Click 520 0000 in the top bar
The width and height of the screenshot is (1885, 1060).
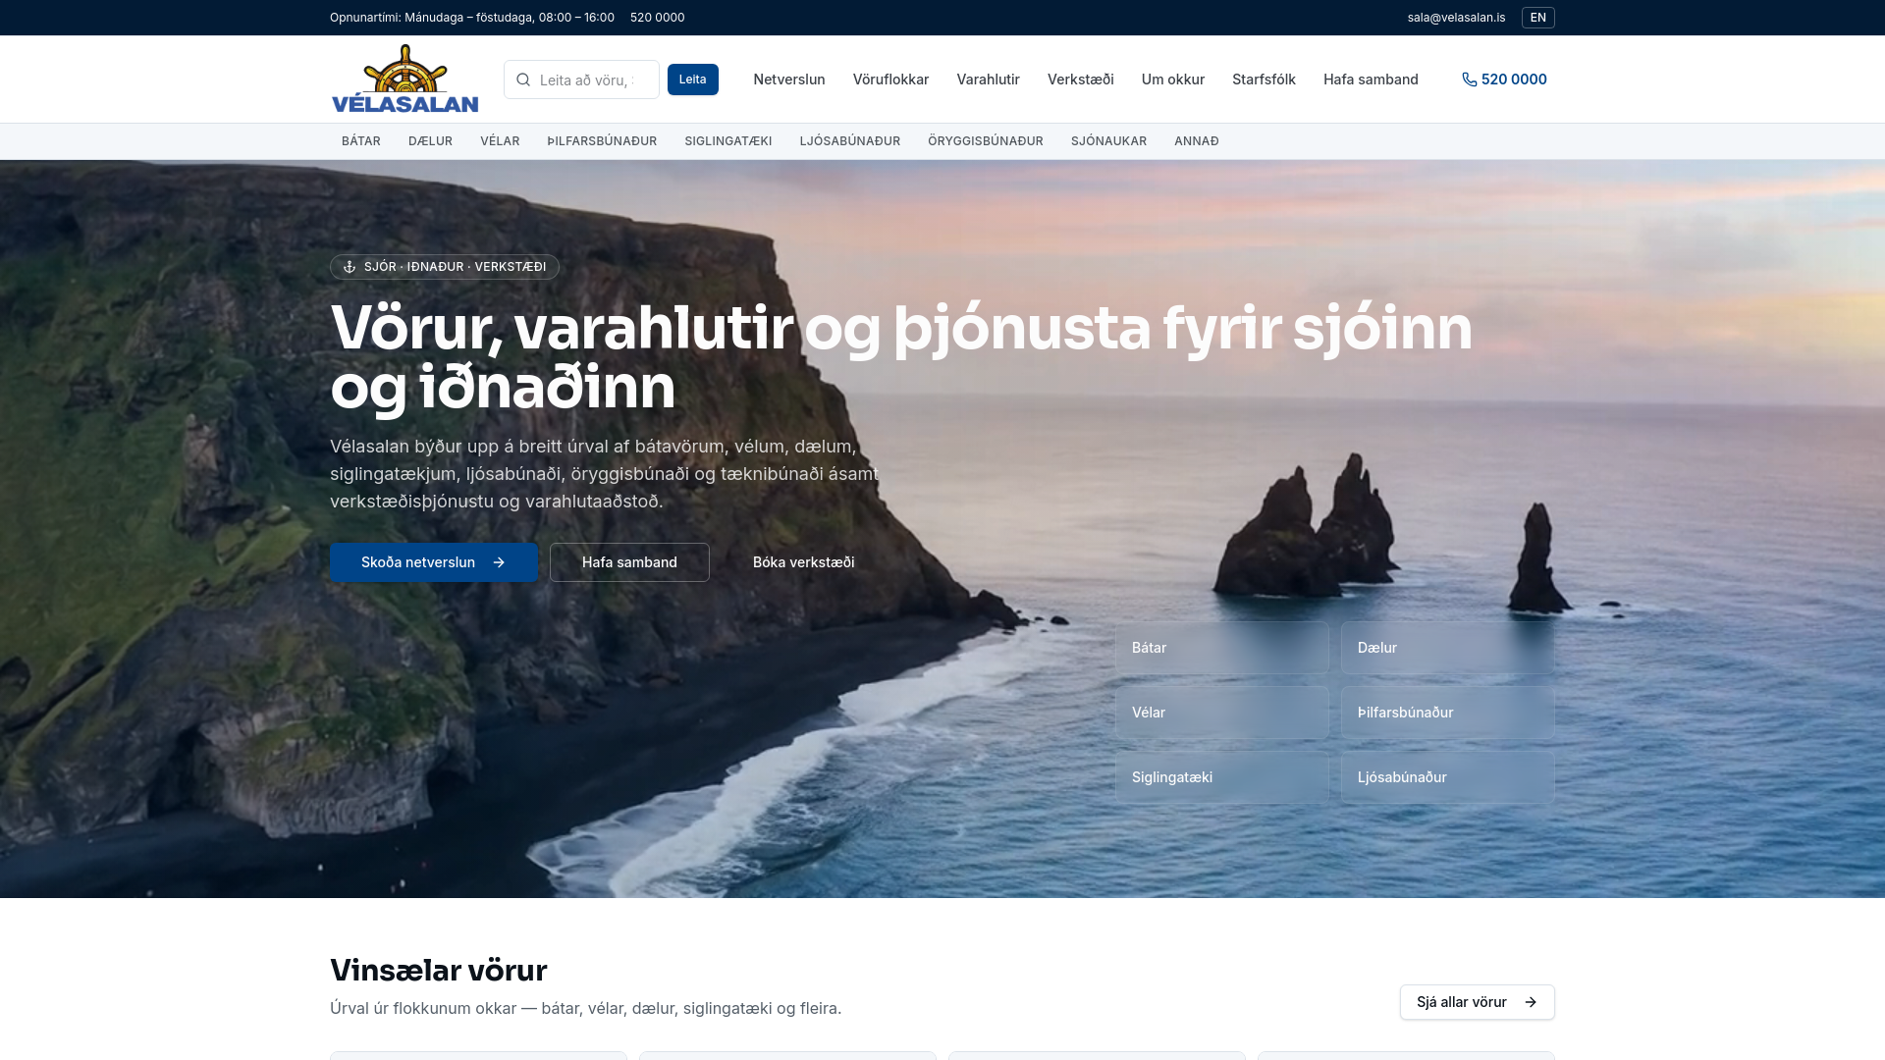(657, 18)
